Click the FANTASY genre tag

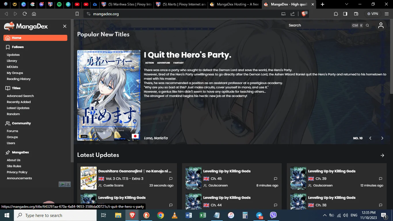point(178,63)
